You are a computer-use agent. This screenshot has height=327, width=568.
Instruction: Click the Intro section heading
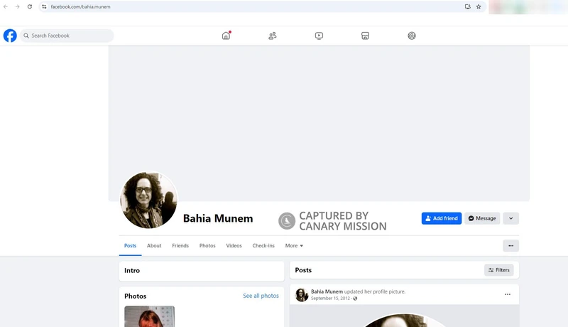tap(132, 270)
